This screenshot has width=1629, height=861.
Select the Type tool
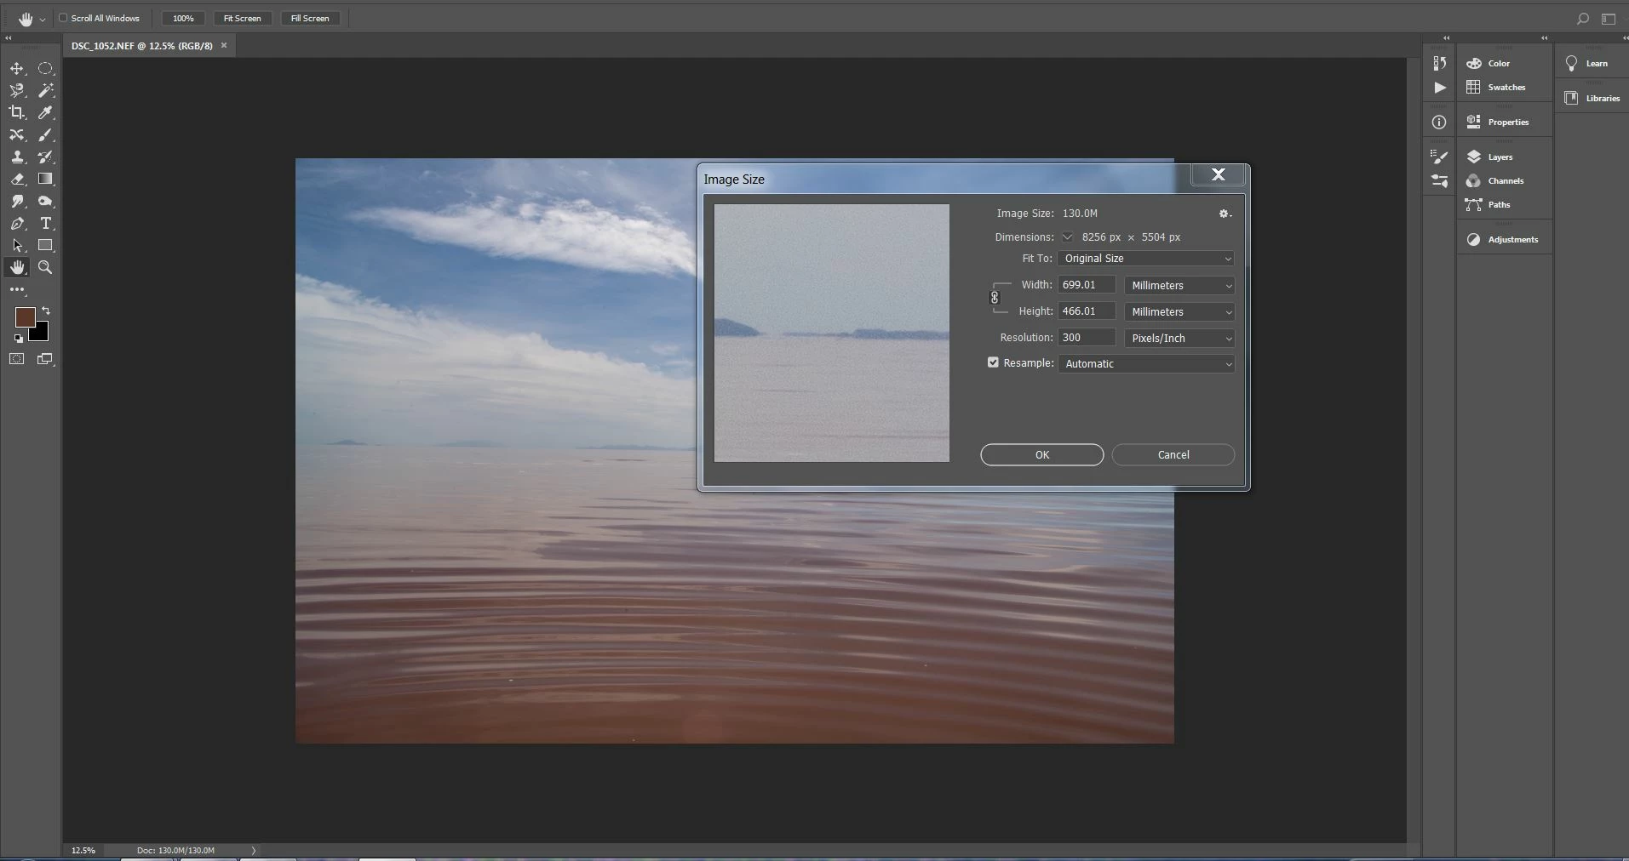point(46,223)
